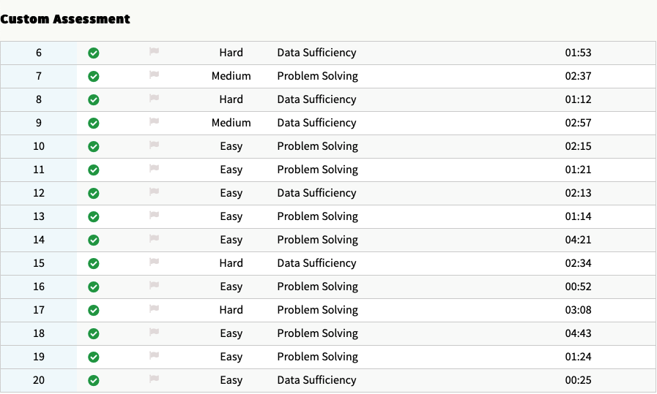This screenshot has width=657, height=394.
Task: Click the flag icon in row 16
Action: [154, 286]
